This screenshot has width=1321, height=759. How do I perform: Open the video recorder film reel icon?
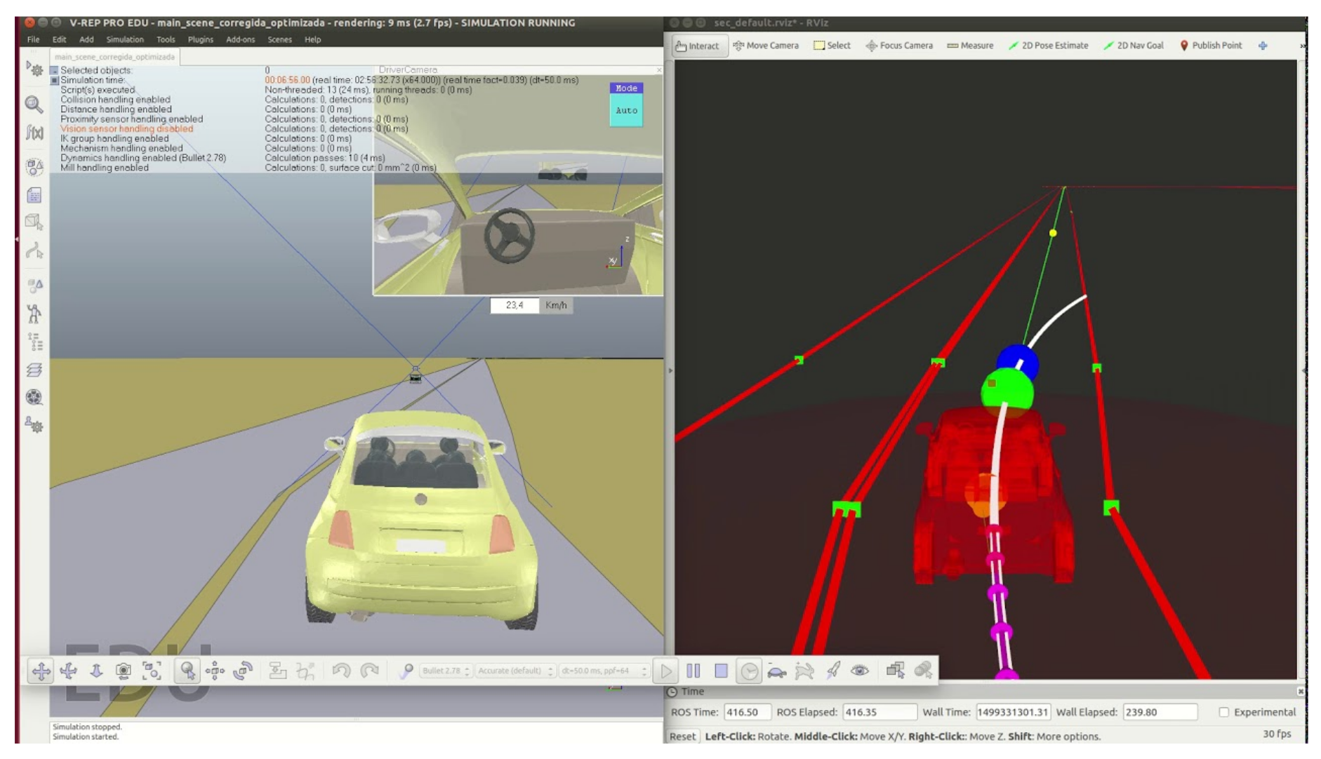(34, 397)
